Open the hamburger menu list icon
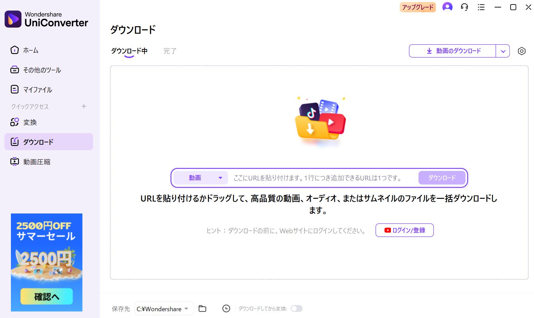 (481, 7)
